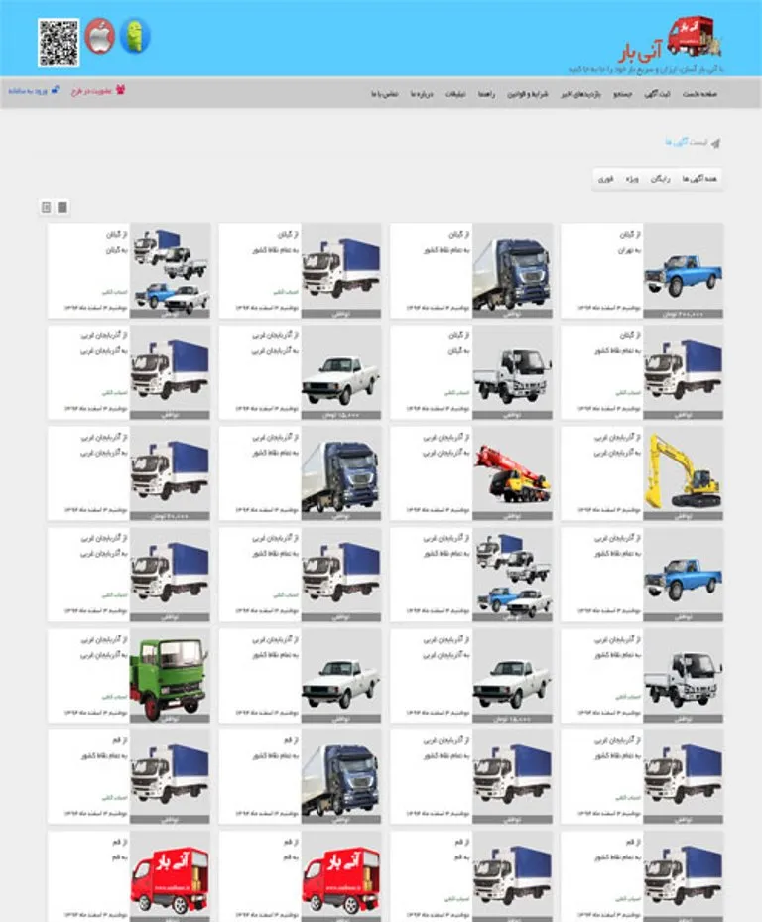The height and width of the screenshot is (922, 762).
Task: Select the 'ویژه' filter tab
Action: (631, 179)
